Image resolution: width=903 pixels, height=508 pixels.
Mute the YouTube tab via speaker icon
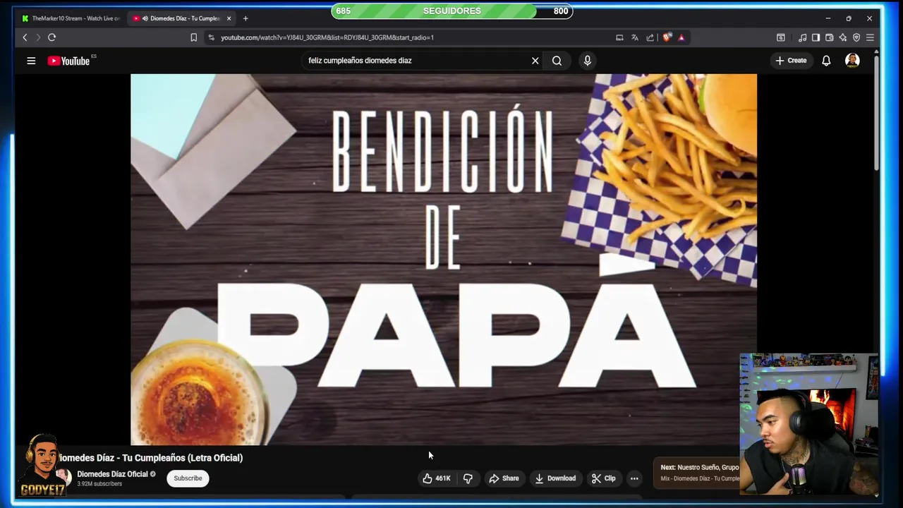click(145, 18)
